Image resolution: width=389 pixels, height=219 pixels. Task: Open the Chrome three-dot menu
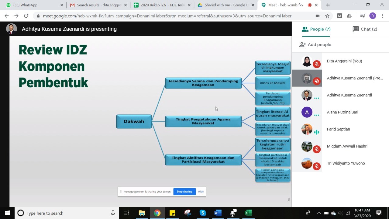(382, 16)
